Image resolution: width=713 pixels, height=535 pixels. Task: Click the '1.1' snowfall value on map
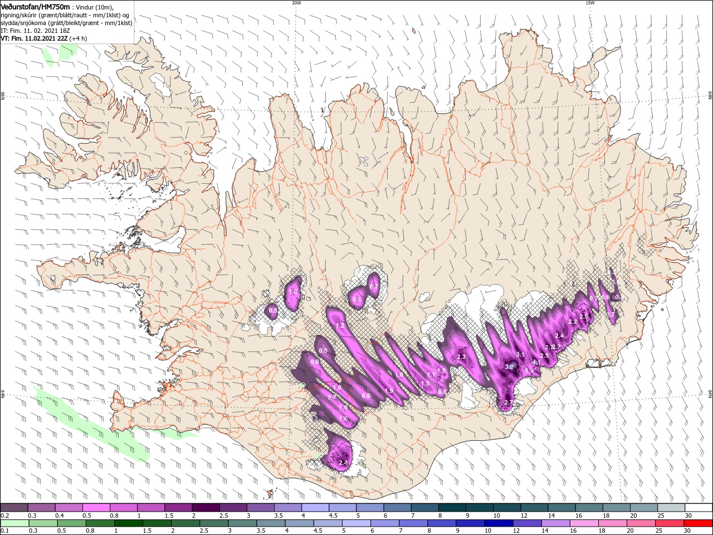[431, 375]
